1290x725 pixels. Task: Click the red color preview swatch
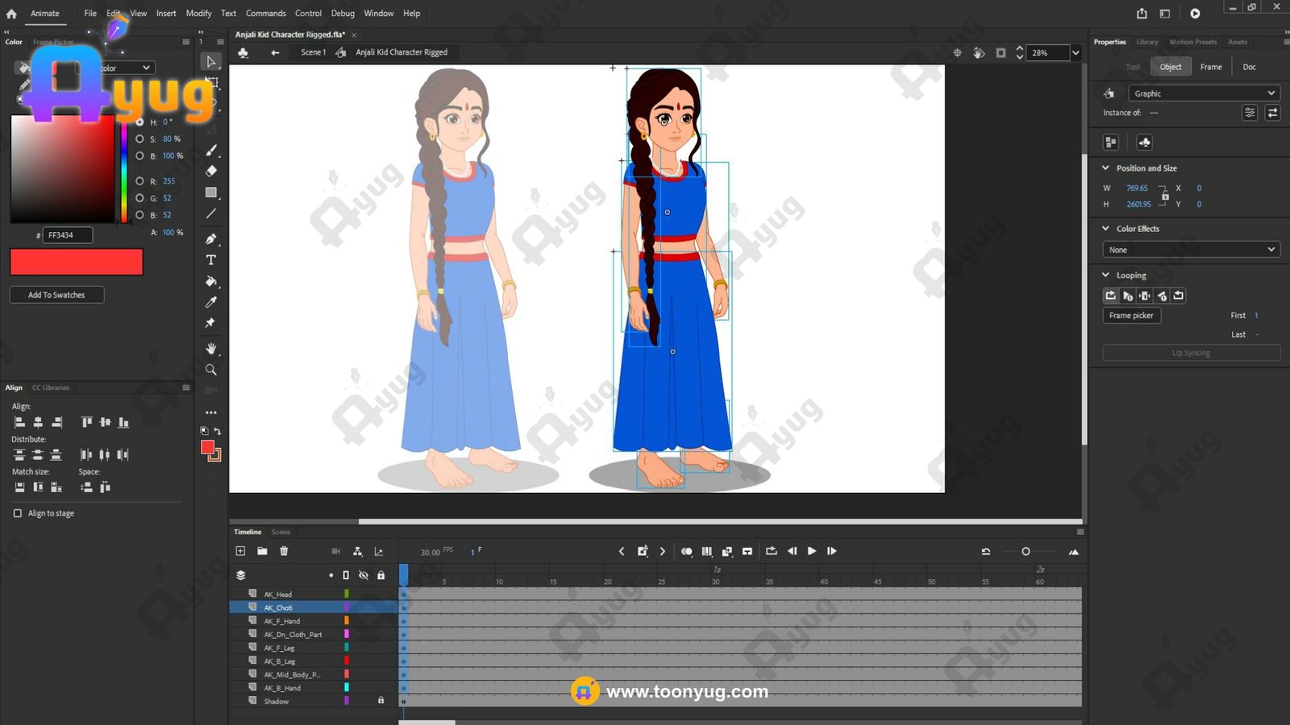77,262
